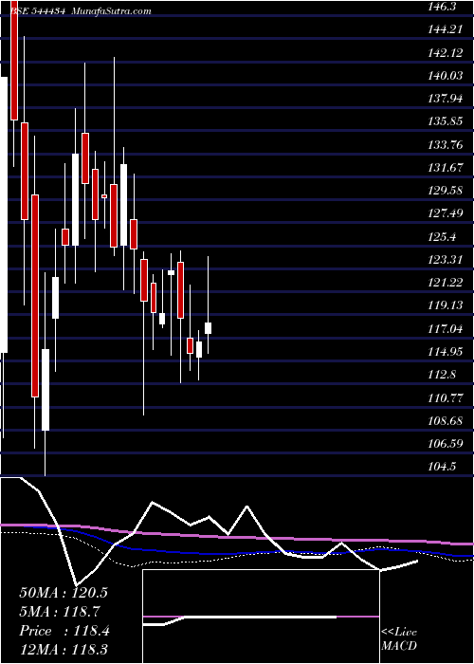The width and height of the screenshot is (474, 664).
Task: Click the '5MA : 118.7' readout
Action: [59, 612]
